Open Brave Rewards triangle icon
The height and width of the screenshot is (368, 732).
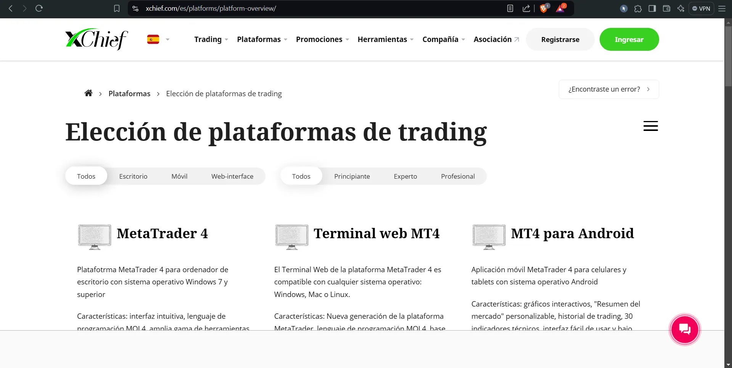560,8
